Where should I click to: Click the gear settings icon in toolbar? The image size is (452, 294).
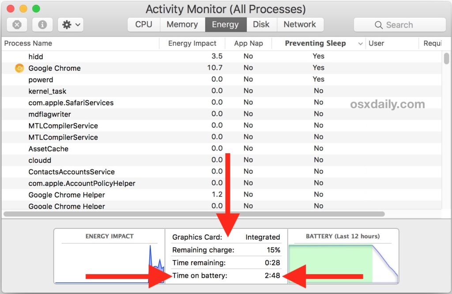pyautogui.click(x=67, y=24)
